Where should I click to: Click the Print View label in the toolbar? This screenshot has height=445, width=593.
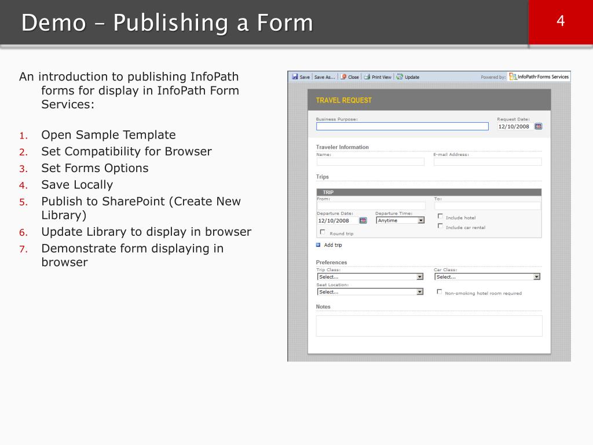point(381,77)
